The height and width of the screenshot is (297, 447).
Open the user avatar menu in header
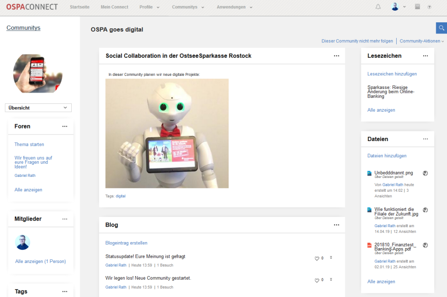coord(395,7)
